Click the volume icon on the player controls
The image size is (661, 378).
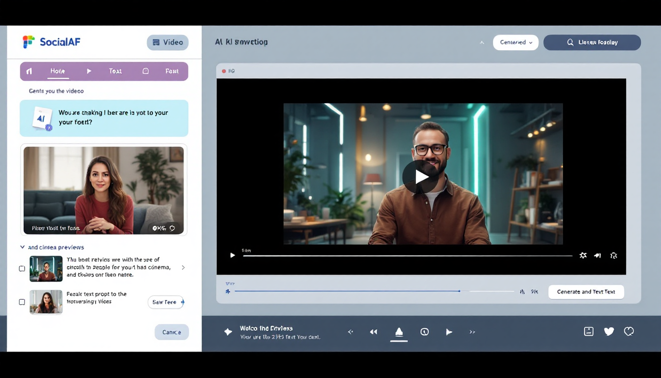[597, 255]
